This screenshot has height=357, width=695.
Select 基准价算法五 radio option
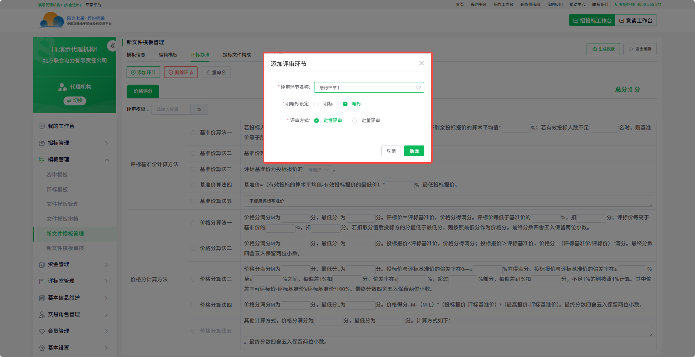pos(193,201)
